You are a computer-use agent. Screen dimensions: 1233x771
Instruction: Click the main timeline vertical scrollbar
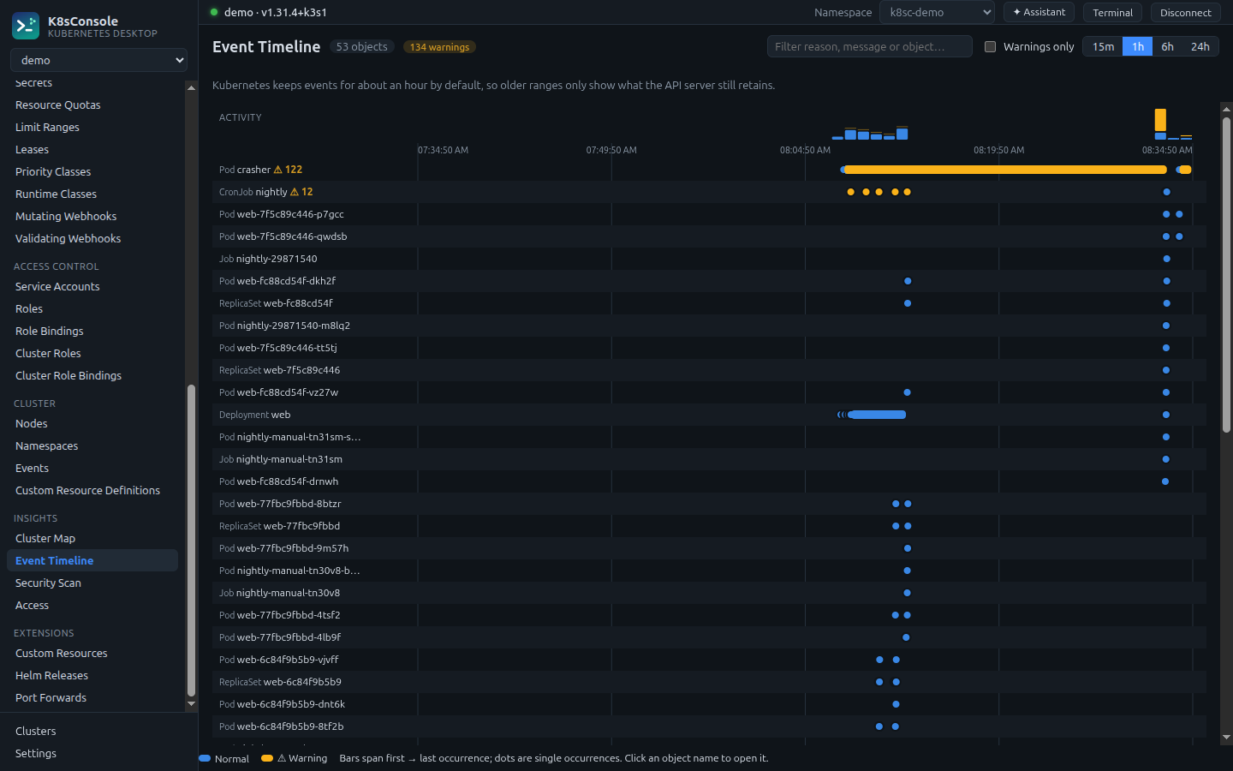pyautogui.click(x=1226, y=274)
